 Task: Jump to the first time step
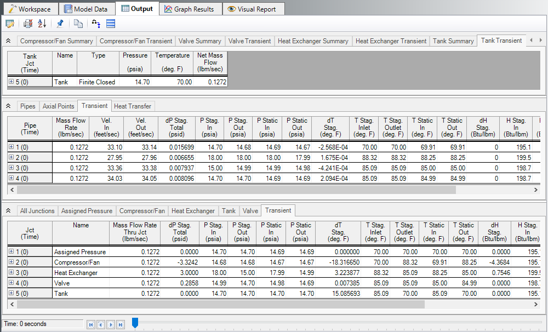[91, 324]
